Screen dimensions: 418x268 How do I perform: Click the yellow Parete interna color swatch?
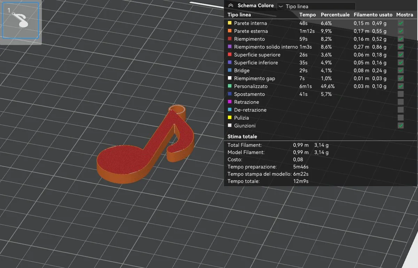tap(230, 23)
